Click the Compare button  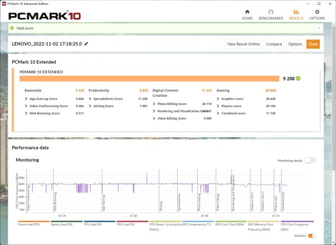(x=274, y=44)
